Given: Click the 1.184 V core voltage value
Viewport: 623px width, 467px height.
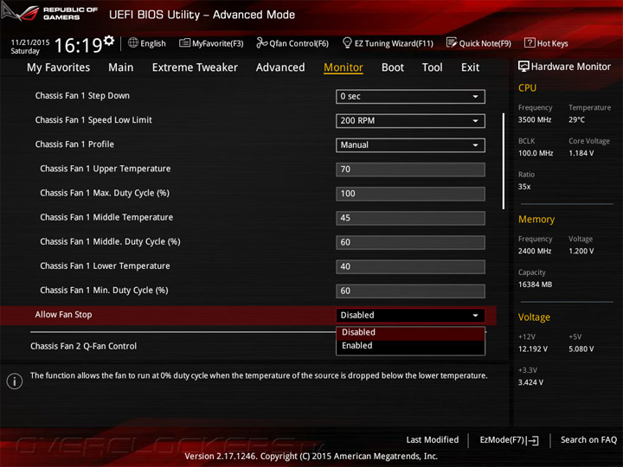Looking at the screenshot, I should pyautogui.click(x=581, y=153).
